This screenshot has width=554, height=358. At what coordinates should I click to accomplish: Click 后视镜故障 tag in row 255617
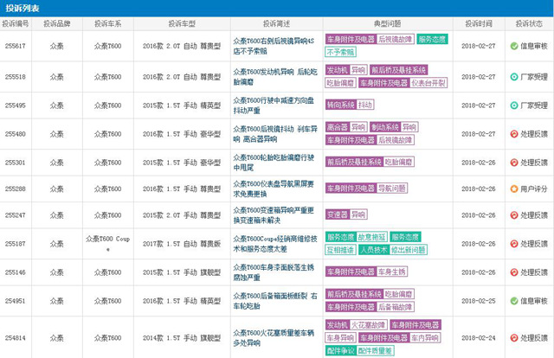(395, 39)
